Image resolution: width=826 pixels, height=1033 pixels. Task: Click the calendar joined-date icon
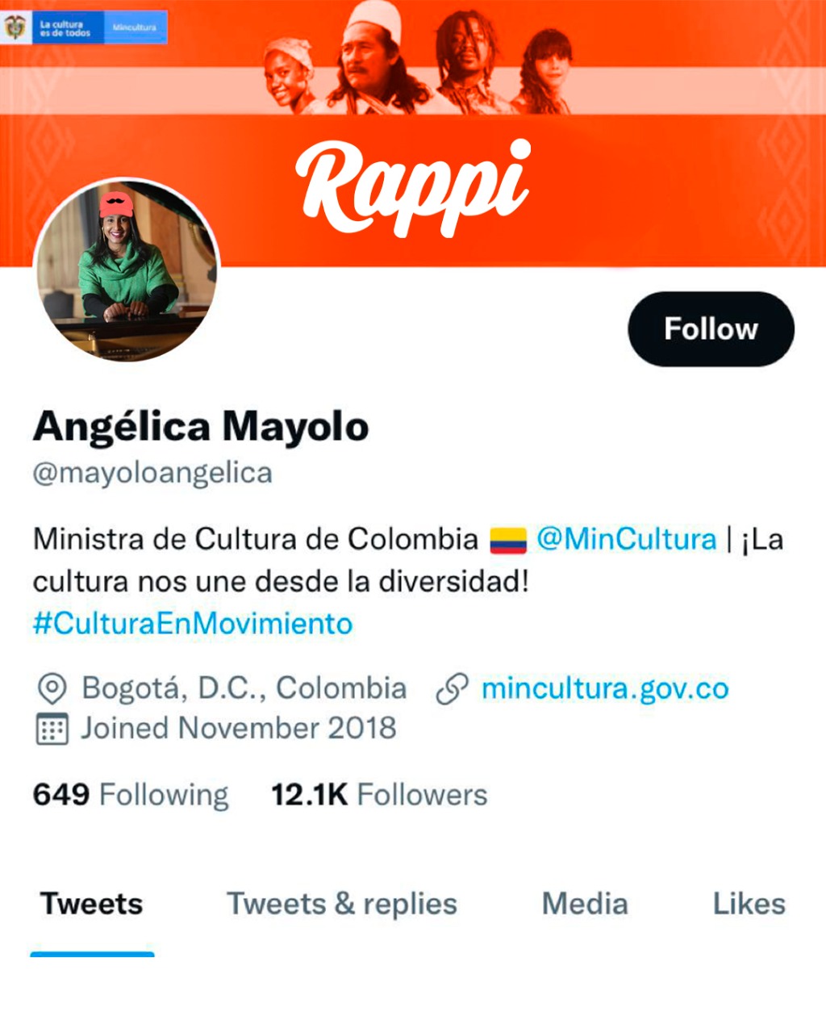(52, 729)
